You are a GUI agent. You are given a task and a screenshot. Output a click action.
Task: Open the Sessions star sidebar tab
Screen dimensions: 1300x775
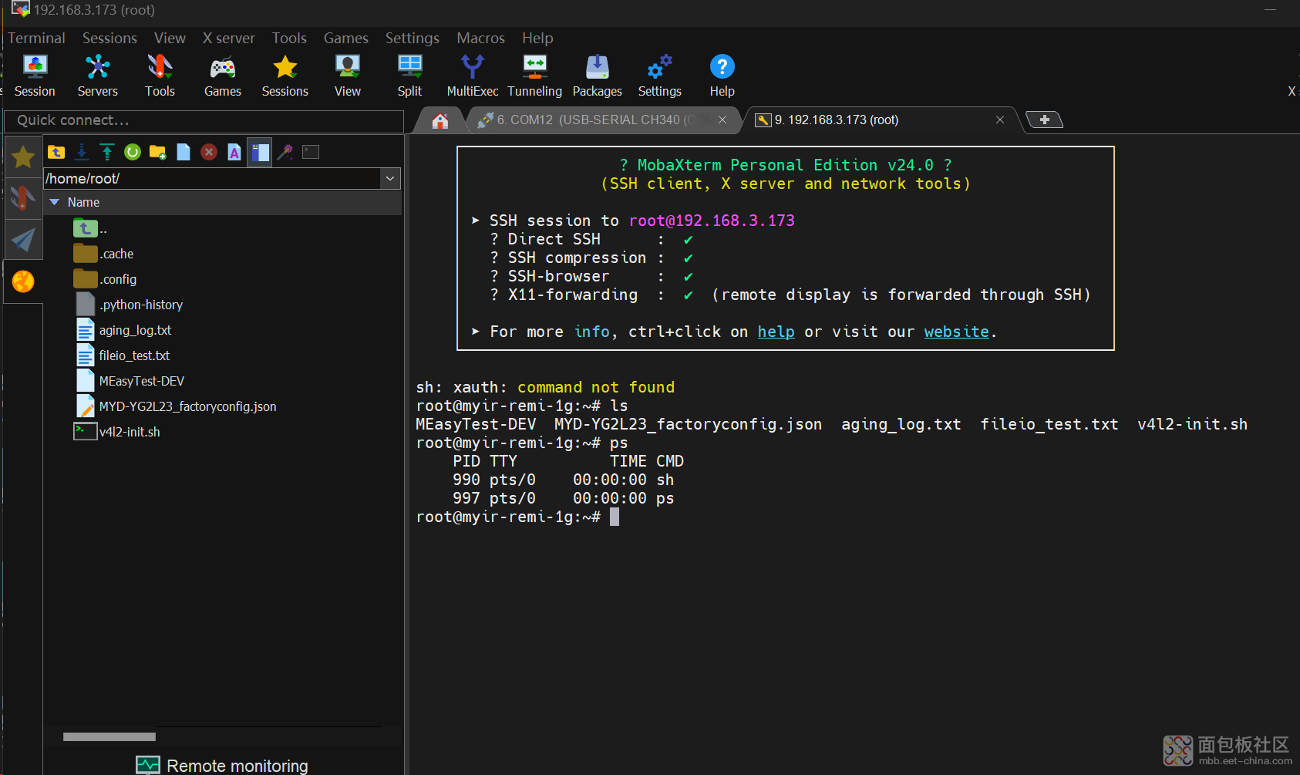pyautogui.click(x=23, y=157)
